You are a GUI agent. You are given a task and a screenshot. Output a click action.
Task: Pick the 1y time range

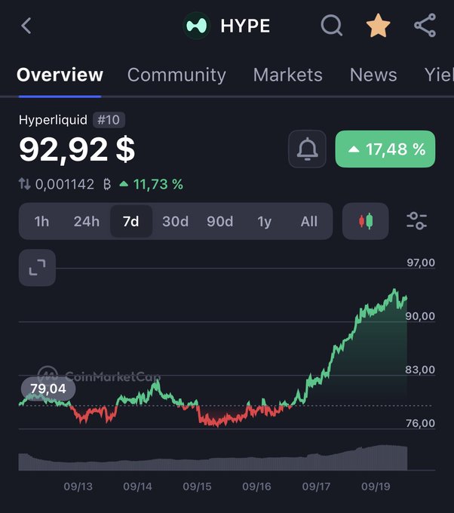tap(264, 222)
